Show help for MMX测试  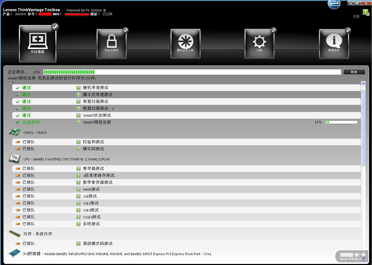[x=78, y=189]
